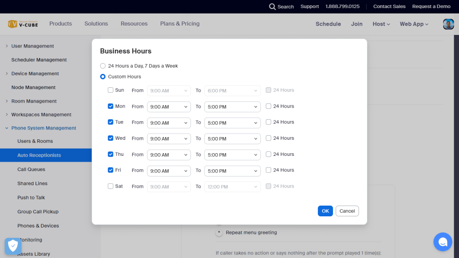Check 24 Hours for Wednesday
The height and width of the screenshot is (258, 459).
coord(268,138)
